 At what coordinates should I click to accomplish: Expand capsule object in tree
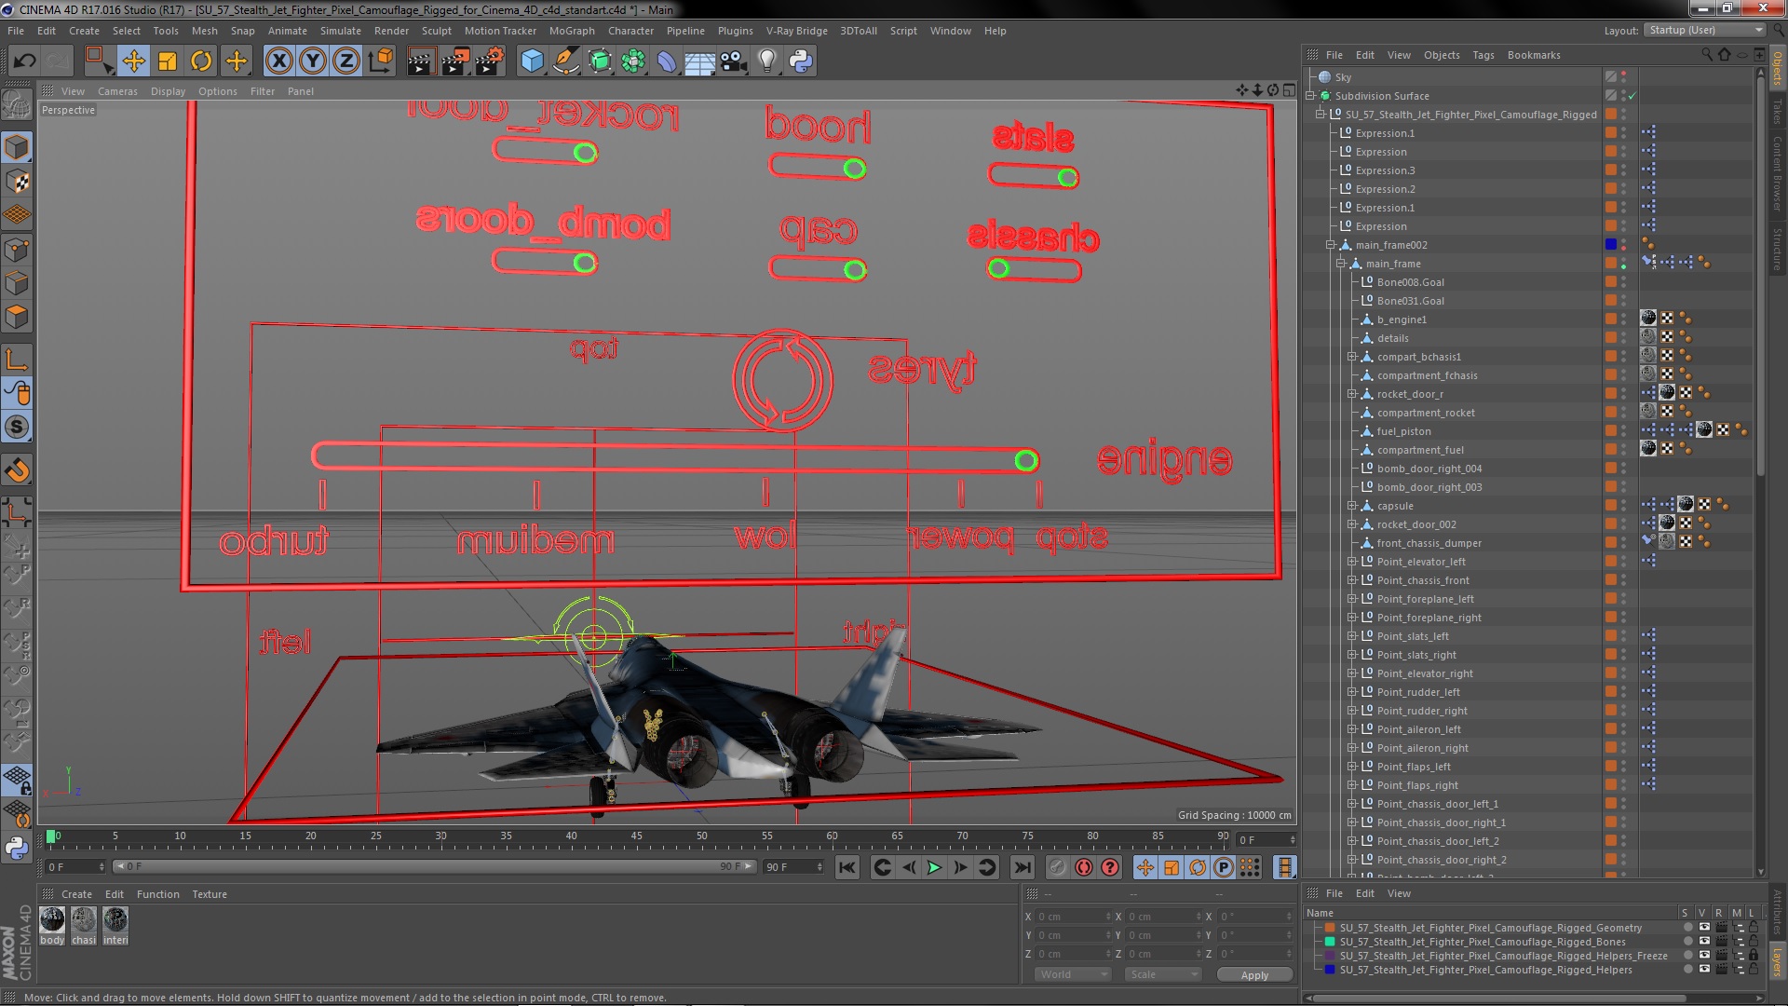click(1352, 506)
